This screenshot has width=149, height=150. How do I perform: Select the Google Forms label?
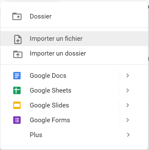coord(50,120)
